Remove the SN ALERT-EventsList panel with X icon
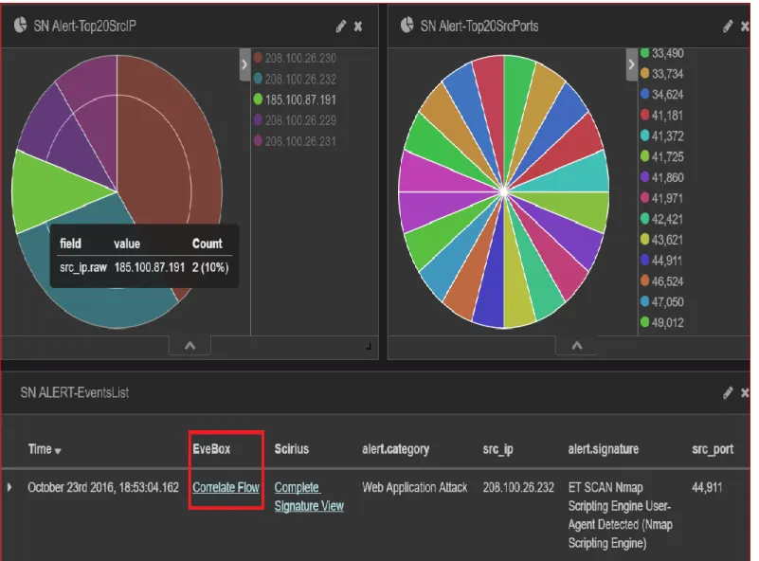The image size is (759, 561). click(745, 392)
